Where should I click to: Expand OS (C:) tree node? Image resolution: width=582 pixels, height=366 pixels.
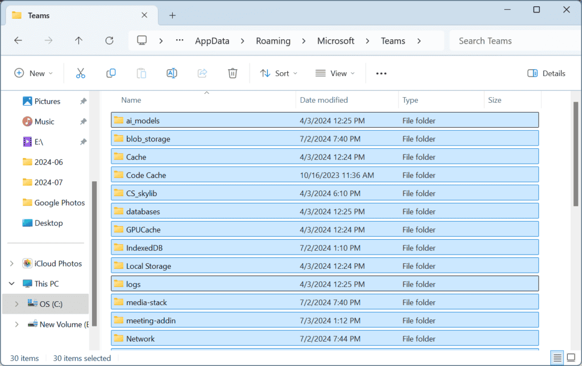pos(16,304)
